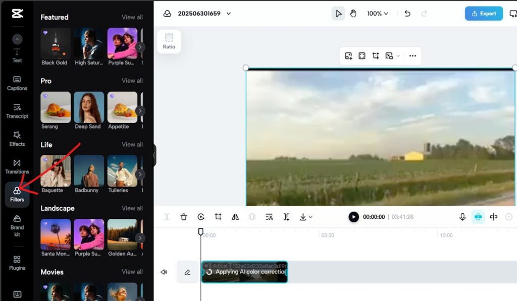
Task: Mute the timeline track audio
Action: tap(164, 272)
